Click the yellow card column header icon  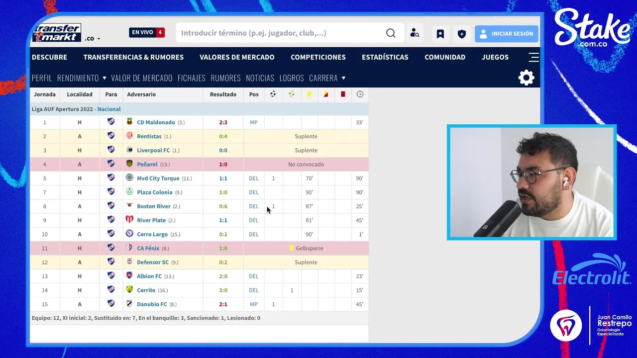309,94
